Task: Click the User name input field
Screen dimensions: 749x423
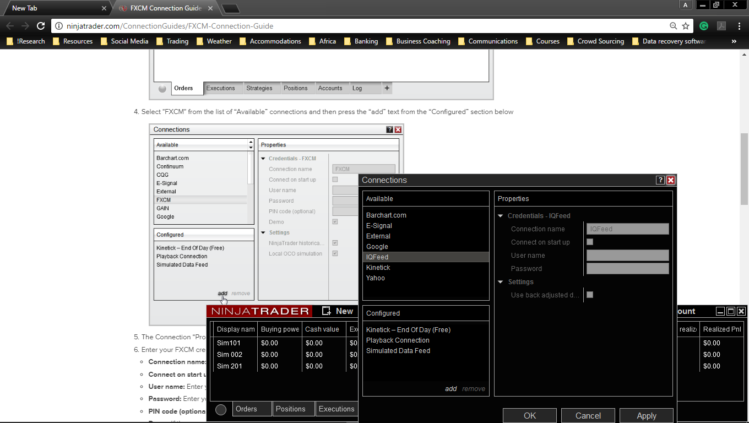Action: [x=628, y=256]
